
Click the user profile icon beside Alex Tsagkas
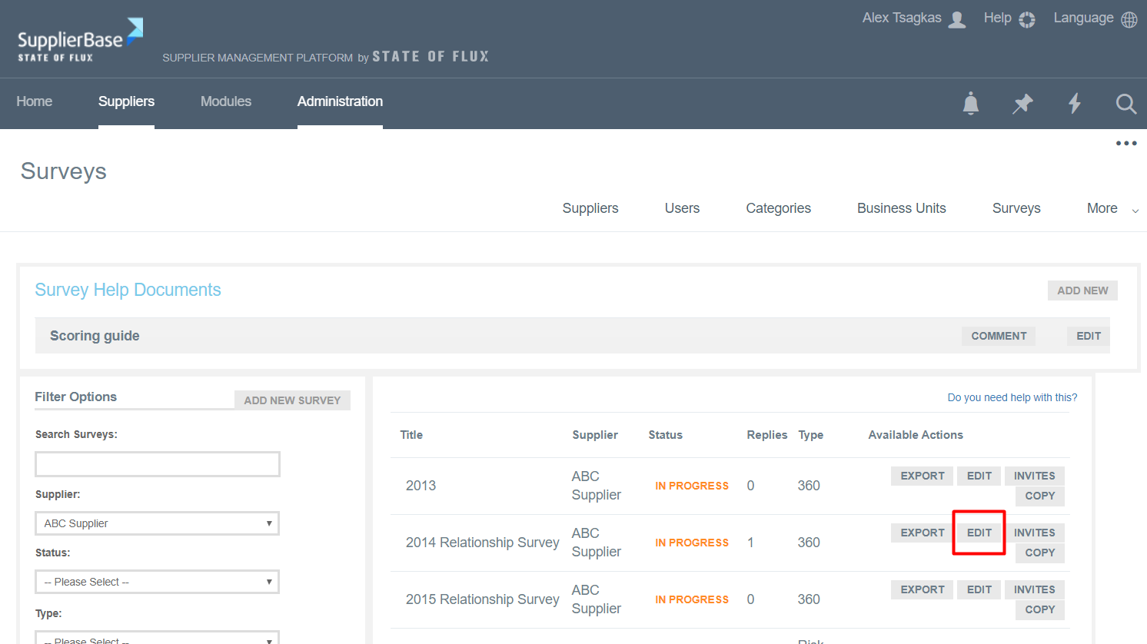click(957, 19)
